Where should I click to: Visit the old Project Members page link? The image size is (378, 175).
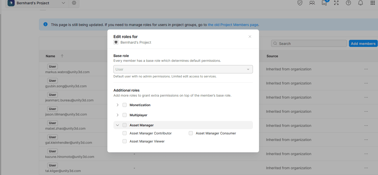point(233,24)
